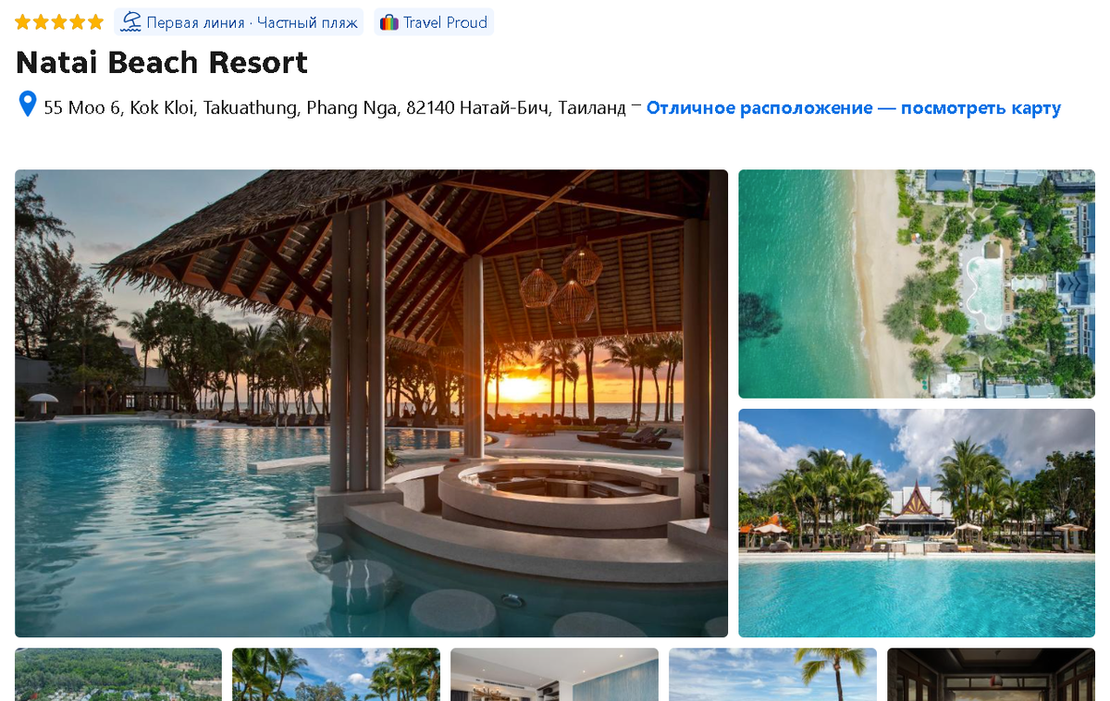
Task: Click the middle star of the rating
Action: point(59,22)
